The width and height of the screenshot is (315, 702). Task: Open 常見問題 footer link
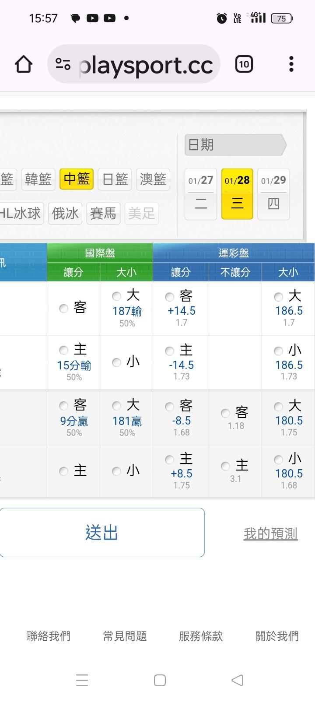click(125, 636)
